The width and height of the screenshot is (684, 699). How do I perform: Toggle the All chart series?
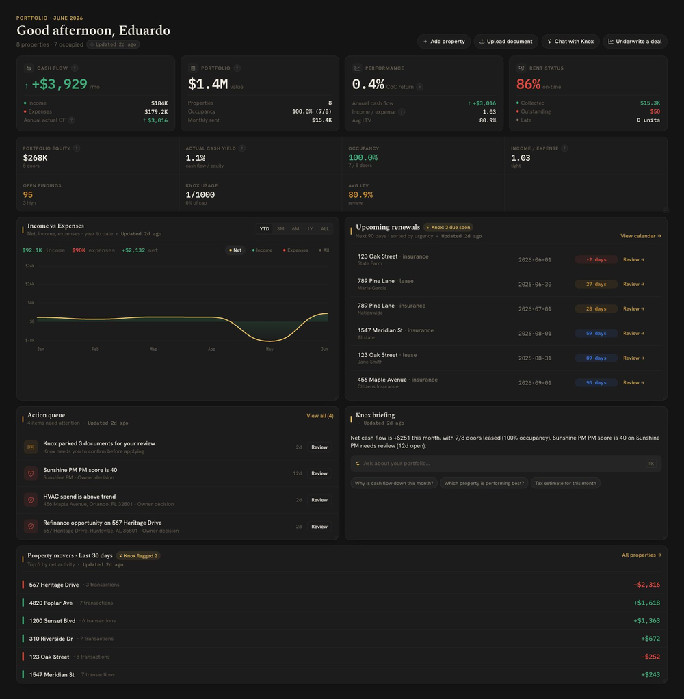pos(324,250)
